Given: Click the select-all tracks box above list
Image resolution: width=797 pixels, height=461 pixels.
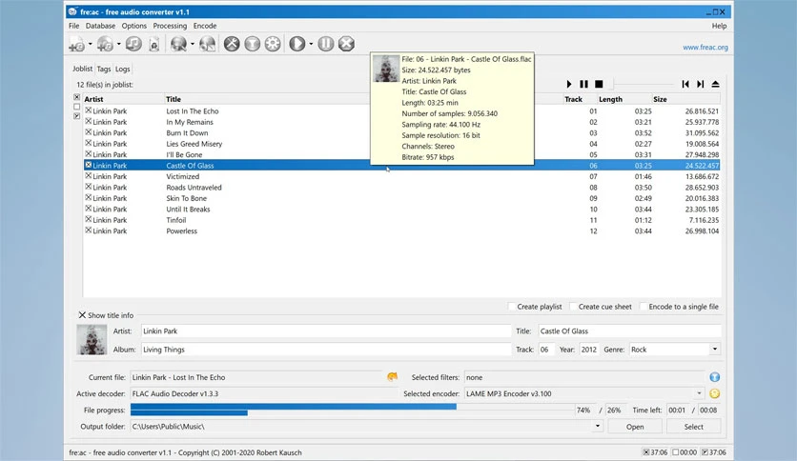Looking at the screenshot, I should (x=77, y=97).
